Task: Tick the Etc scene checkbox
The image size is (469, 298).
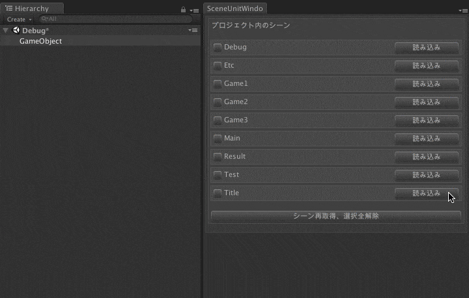Action: point(218,66)
